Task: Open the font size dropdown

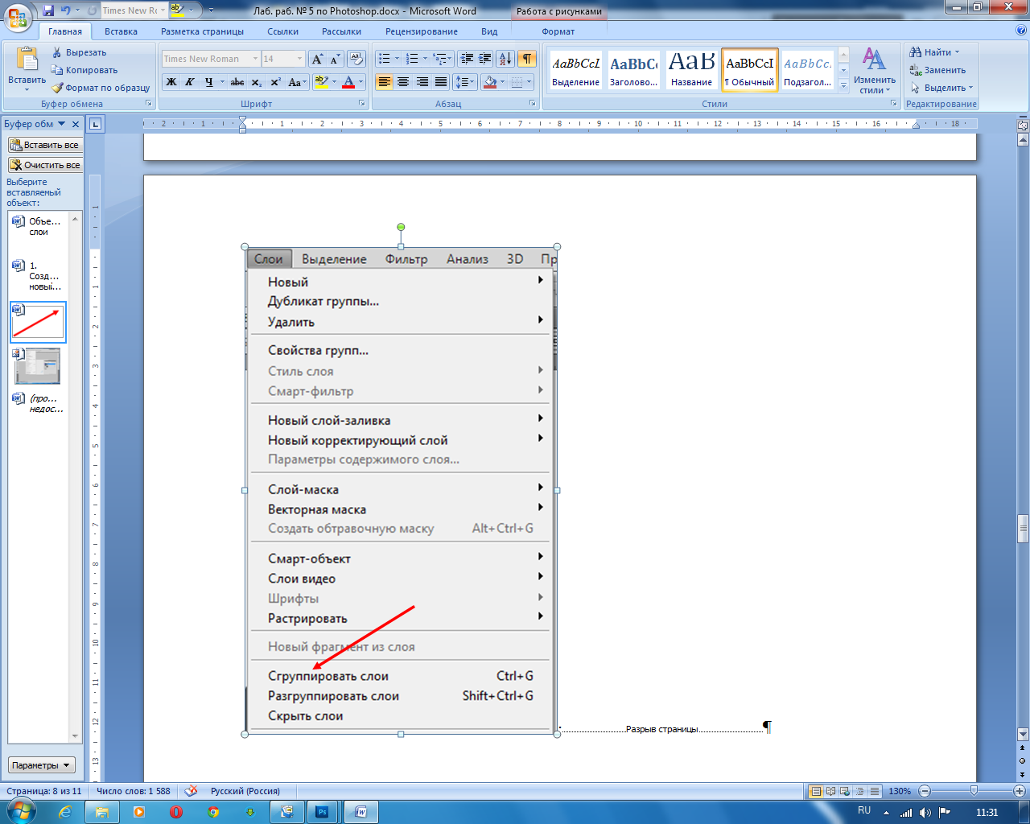Action: point(300,59)
